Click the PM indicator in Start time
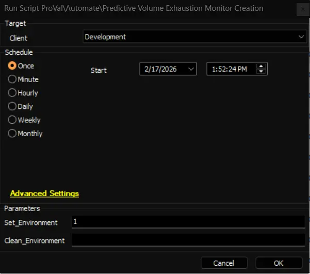This screenshot has width=310, height=274. point(242,69)
